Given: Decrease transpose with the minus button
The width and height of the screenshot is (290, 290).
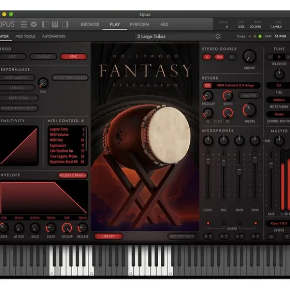Looking at the screenshot, I should pyautogui.click(x=270, y=57).
